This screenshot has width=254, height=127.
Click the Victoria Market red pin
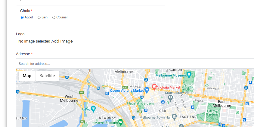(154, 87)
